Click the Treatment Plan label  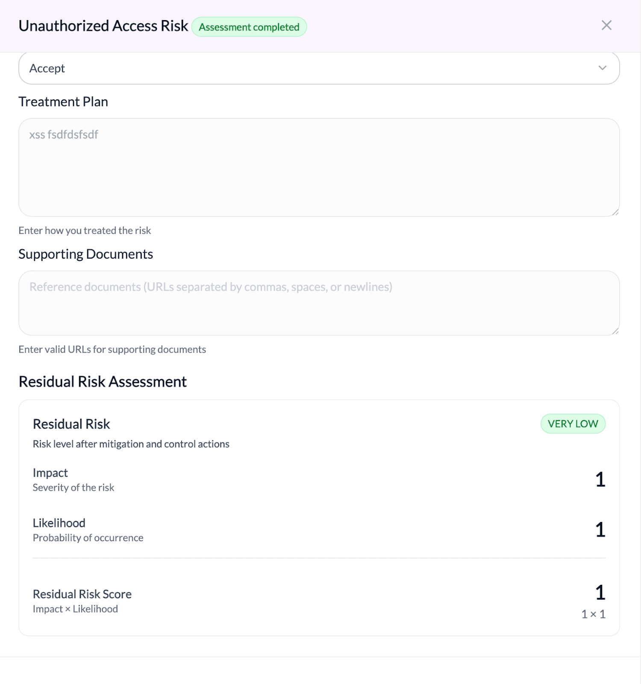[x=63, y=102]
